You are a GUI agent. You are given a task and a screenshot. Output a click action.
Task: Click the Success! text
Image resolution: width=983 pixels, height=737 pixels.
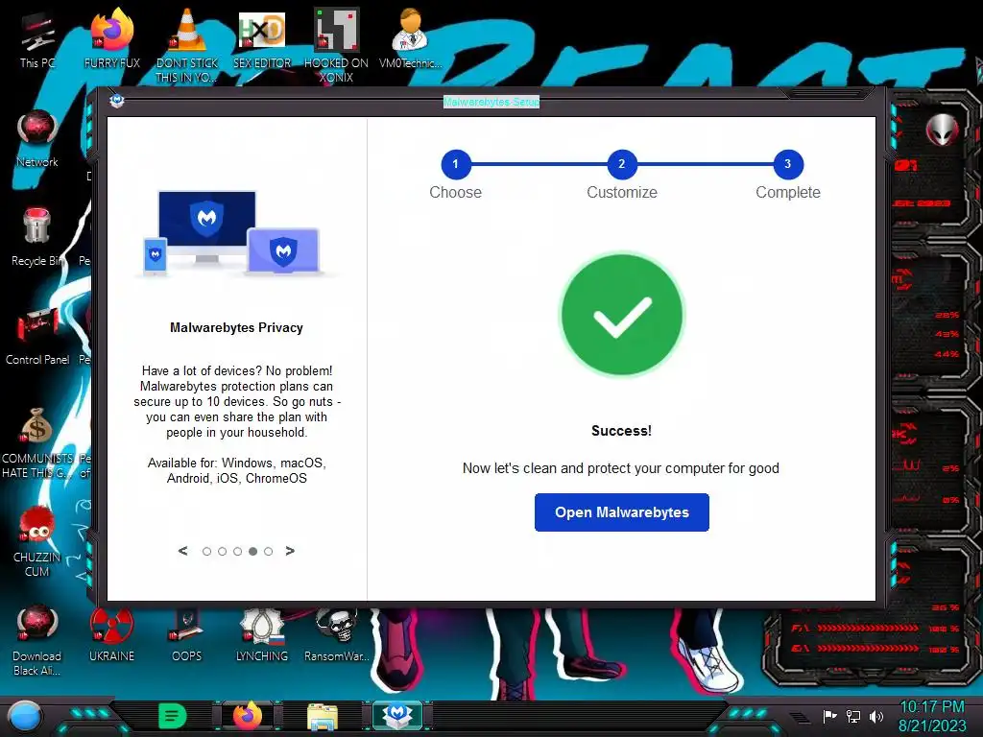click(621, 431)
